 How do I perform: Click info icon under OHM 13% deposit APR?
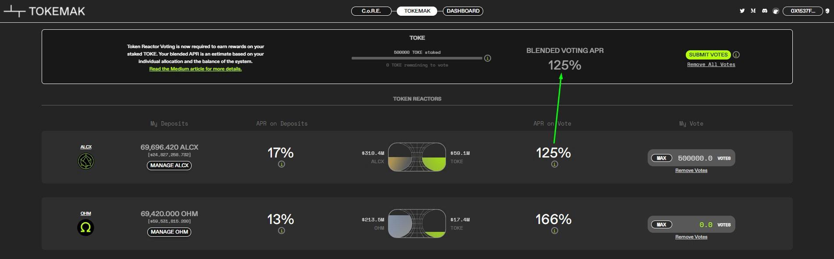[282, 231]
